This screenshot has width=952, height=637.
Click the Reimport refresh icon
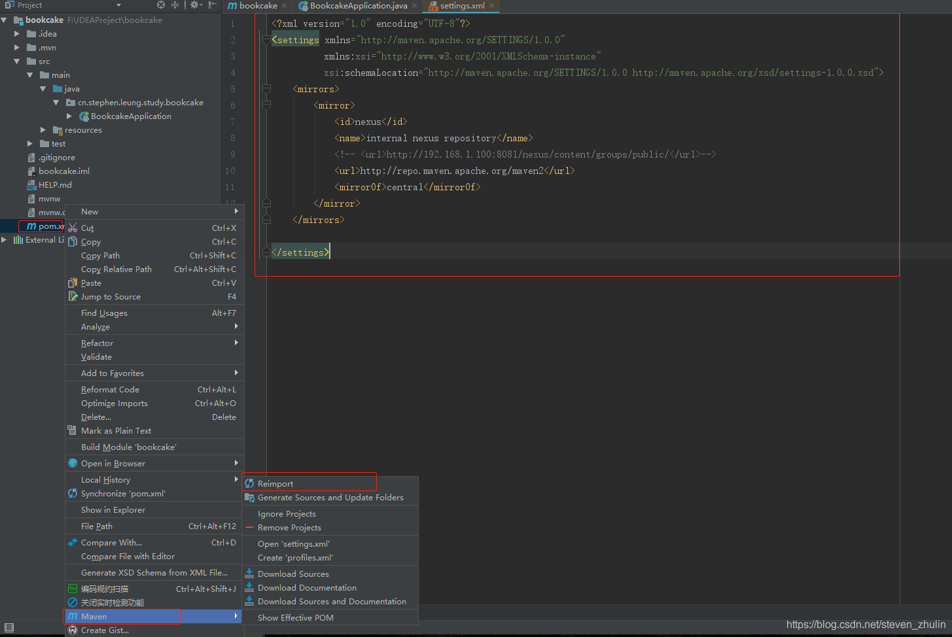coord(249,484)
